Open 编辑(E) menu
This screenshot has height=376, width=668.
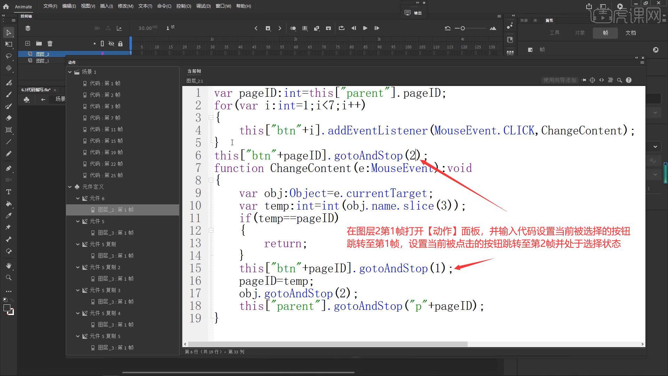(x=69, y=6)
